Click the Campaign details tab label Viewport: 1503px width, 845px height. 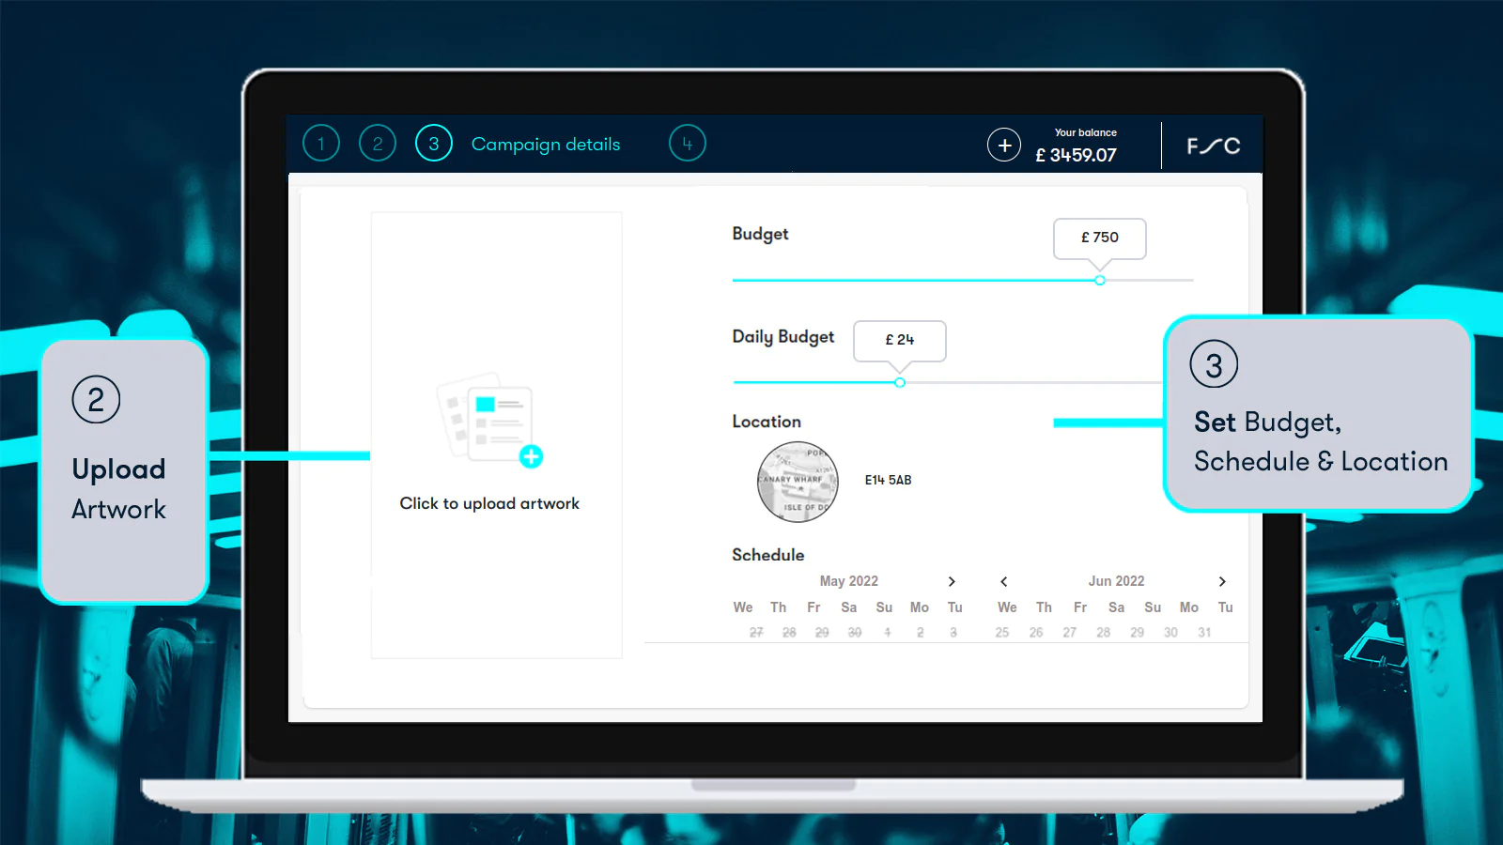546,144
